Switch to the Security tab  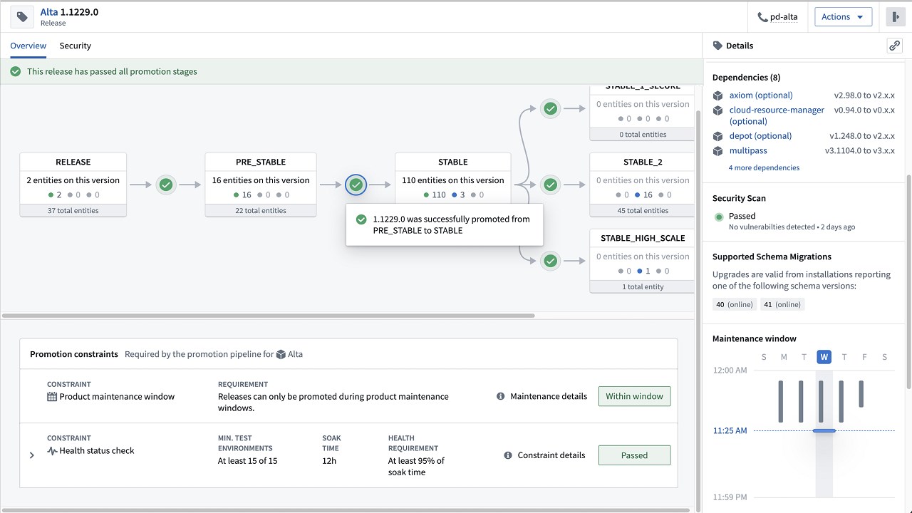click(x=75, y=46)
